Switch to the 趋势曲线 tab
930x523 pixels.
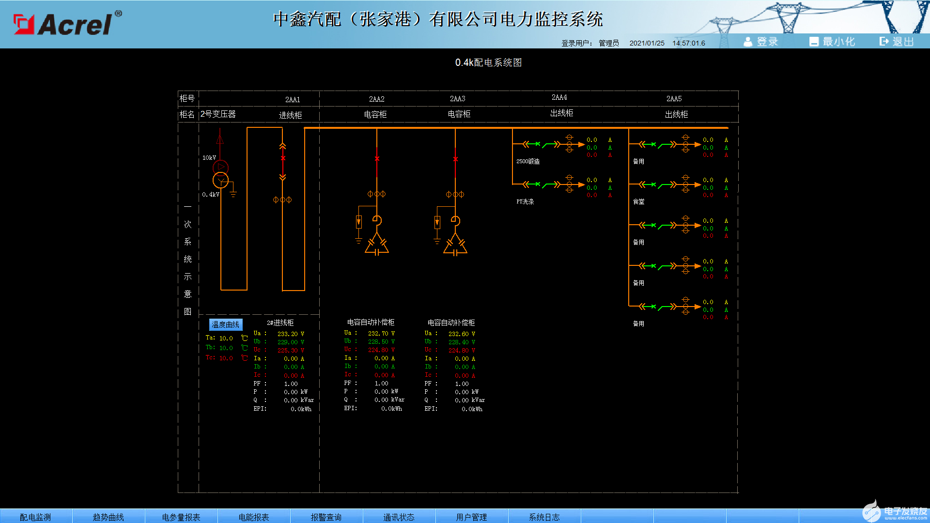point(108,517)
